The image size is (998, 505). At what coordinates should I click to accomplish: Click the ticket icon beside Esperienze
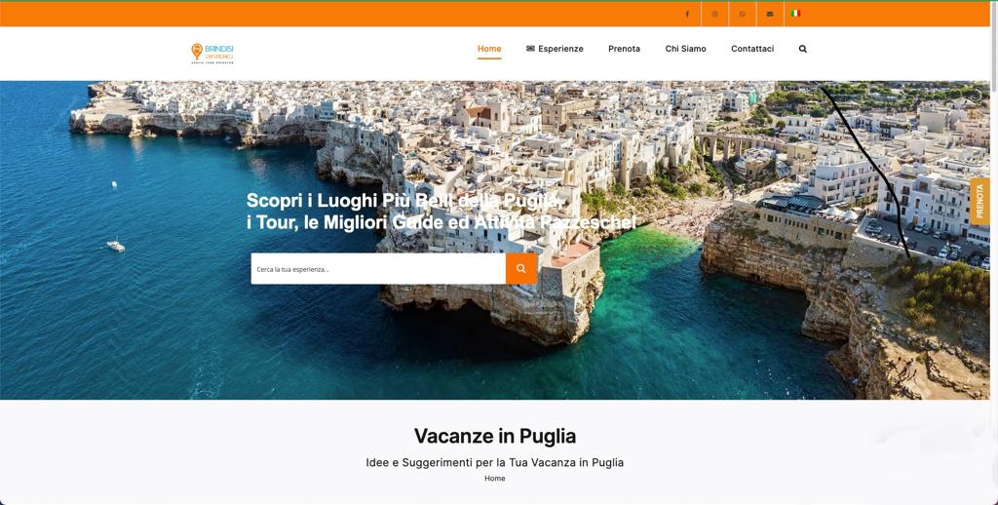point(530,49)
